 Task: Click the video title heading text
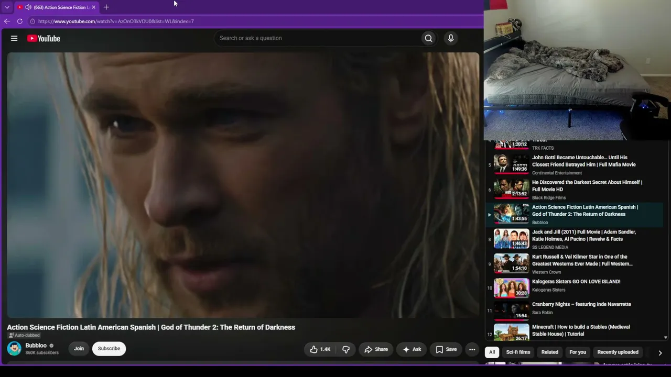pyautogui.click(x=151, y=327)
